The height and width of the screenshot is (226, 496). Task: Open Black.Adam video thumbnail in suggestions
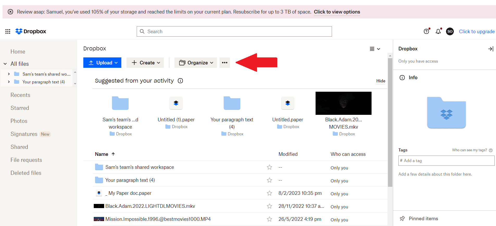click(x=343, y=103)
